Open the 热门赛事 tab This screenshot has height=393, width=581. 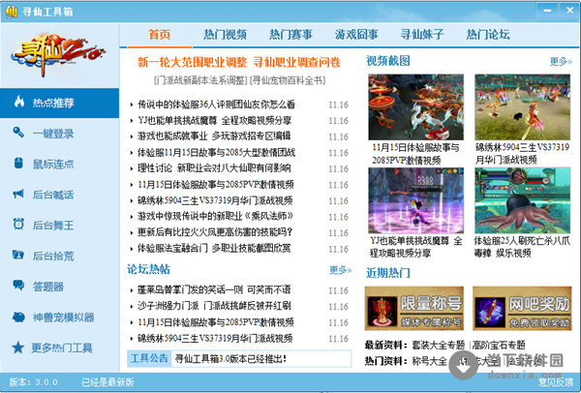tap(290, 35)
